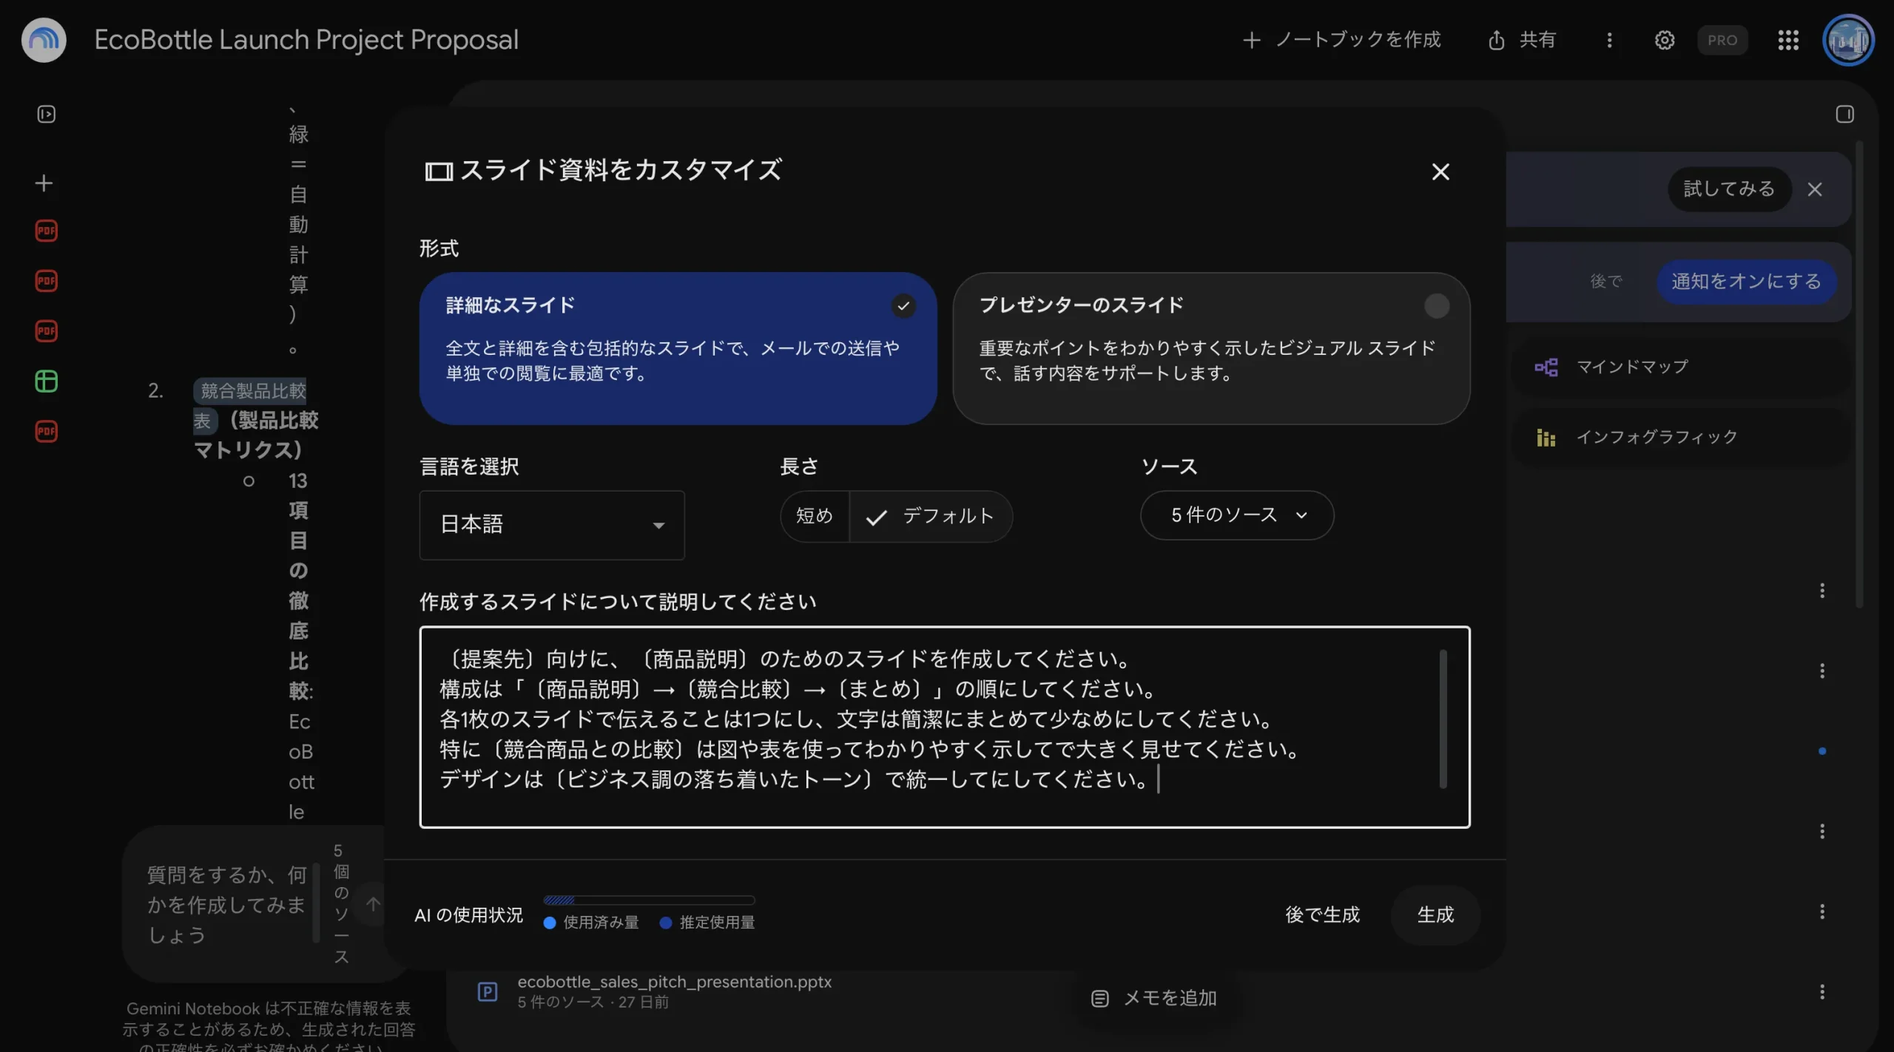
Task: Click the 使用済み量 legend label
Action: coord(601,923)
